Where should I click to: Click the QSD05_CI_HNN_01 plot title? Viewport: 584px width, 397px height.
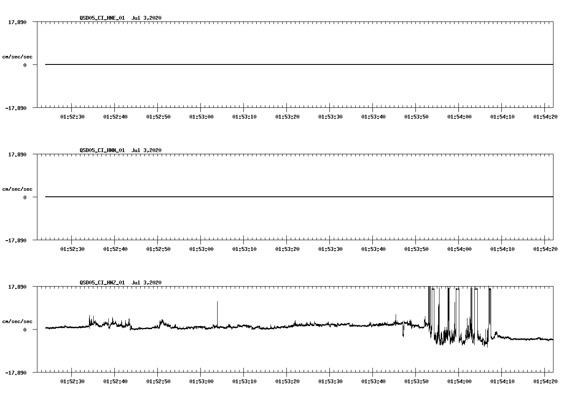(120, 150)
